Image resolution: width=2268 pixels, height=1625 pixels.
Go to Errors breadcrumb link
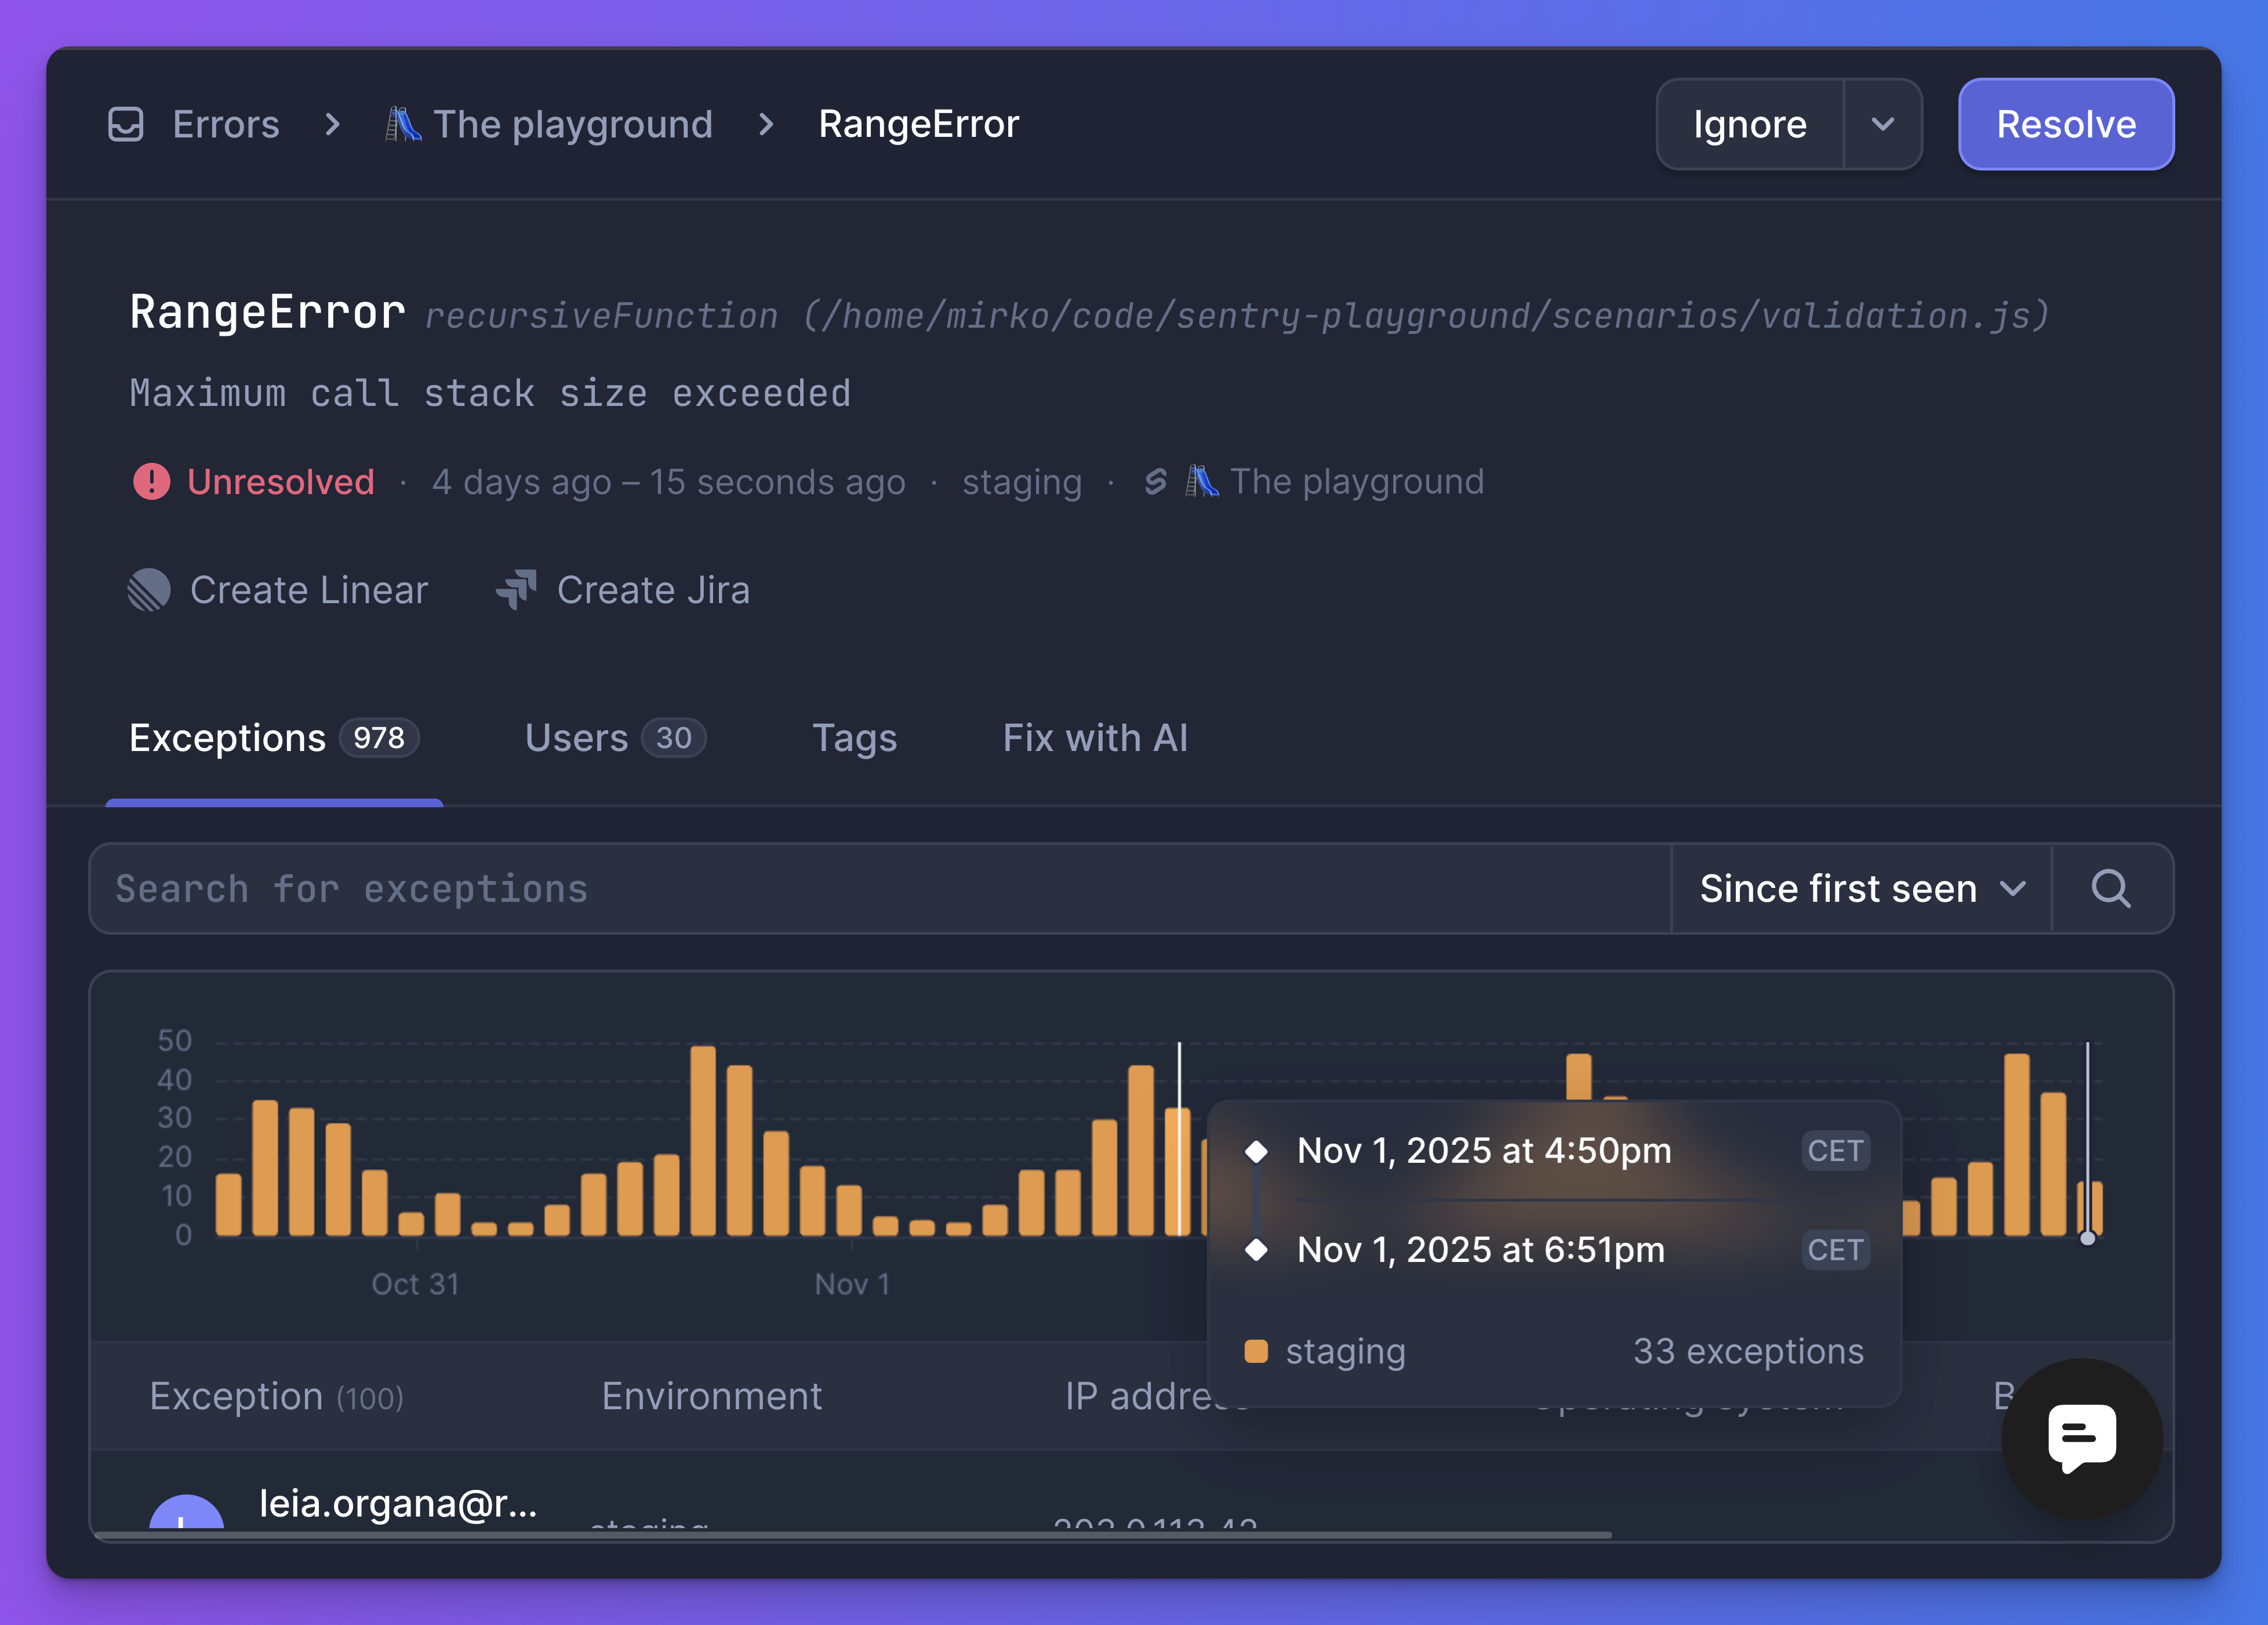pyautogui.click(x=226, y=125)
